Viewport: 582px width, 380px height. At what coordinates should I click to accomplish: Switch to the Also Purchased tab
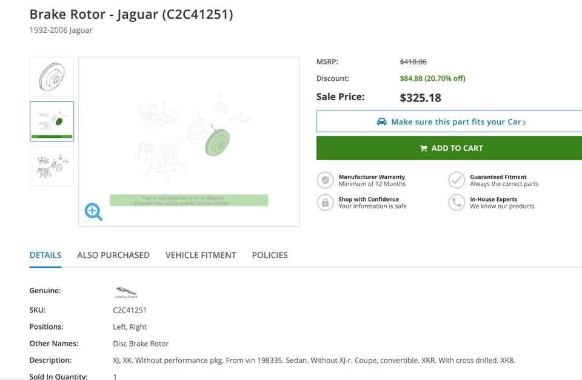point(113,255)
